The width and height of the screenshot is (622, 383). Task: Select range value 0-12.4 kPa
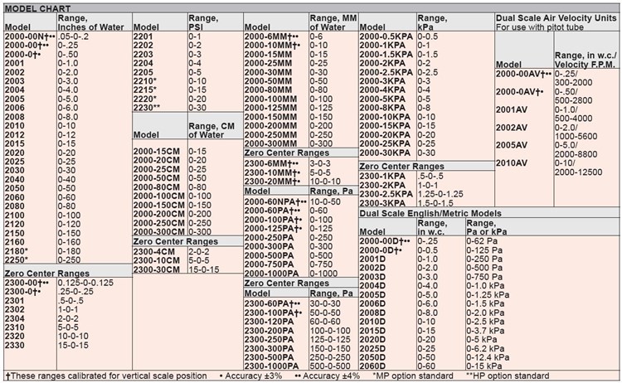488,357
